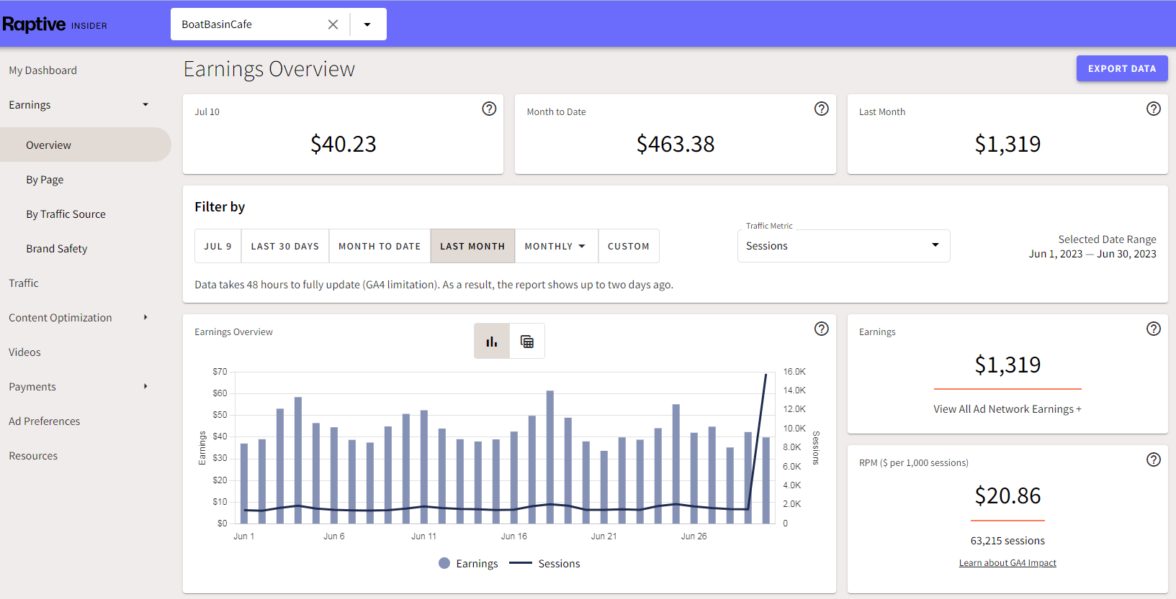The height and width of the screenshot is (599, 1176).
Task: Switch to table view icon
Action: [527, 341]
